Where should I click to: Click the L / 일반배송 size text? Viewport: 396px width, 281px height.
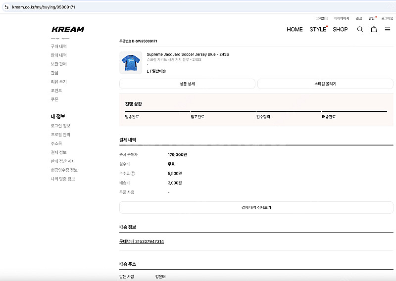click(156, 71)
